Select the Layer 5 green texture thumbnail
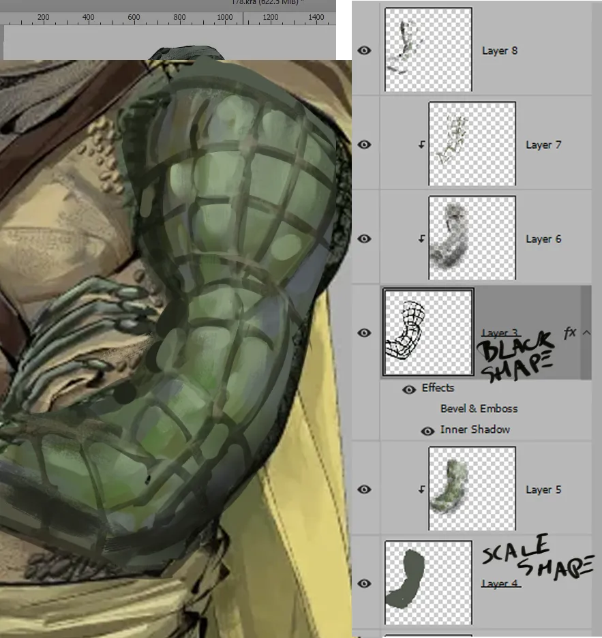This screenshot has width=602, height=638. [x=472, y=488]
